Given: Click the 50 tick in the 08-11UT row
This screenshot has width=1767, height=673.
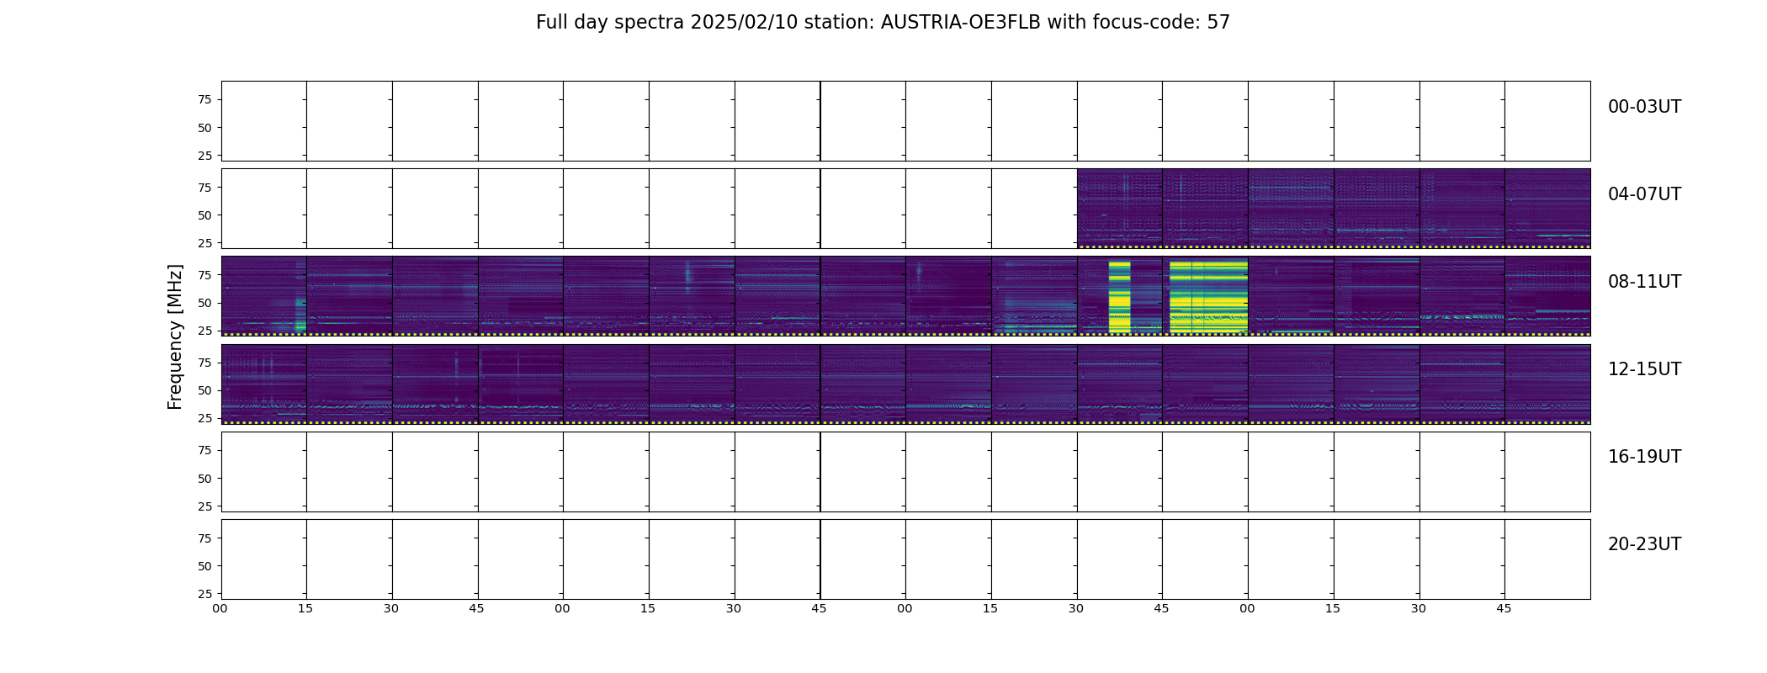Looking at the screenshot, I should 204,303.
